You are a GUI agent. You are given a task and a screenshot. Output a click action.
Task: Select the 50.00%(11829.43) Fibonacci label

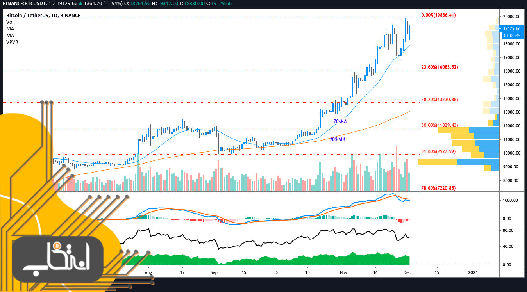tap(439, 125)
